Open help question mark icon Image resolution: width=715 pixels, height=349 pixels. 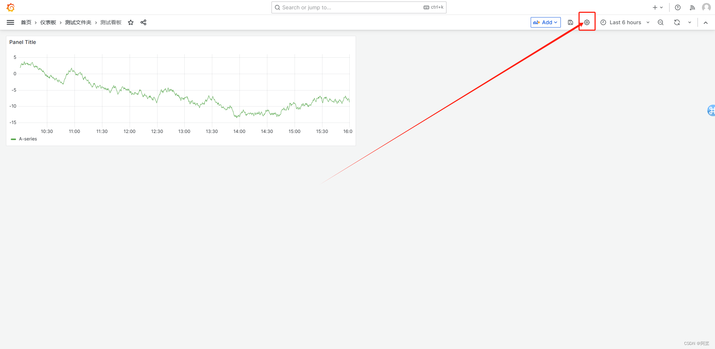[678, 7]
